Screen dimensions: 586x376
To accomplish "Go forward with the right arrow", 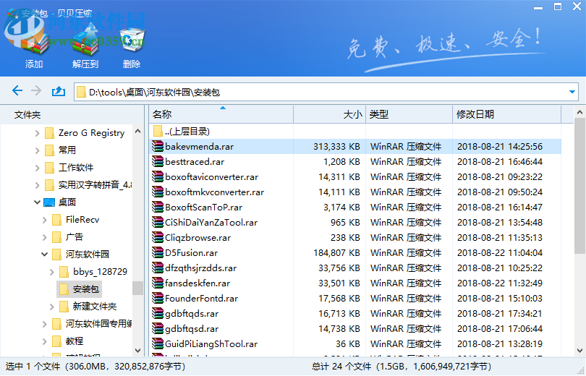I will click(36, 90).
